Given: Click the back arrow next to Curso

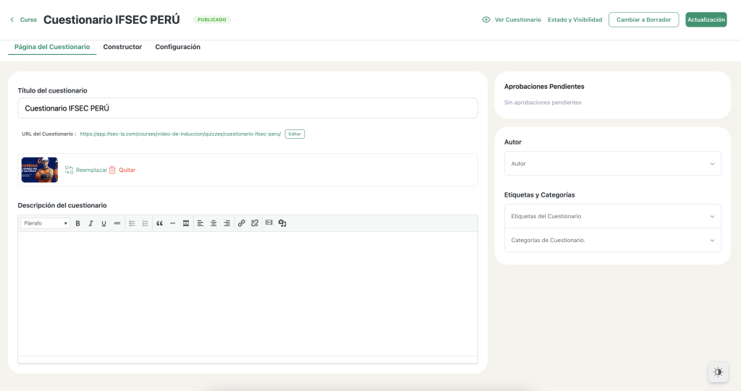Looking at the screenshot, I should (x=12, y=20).
